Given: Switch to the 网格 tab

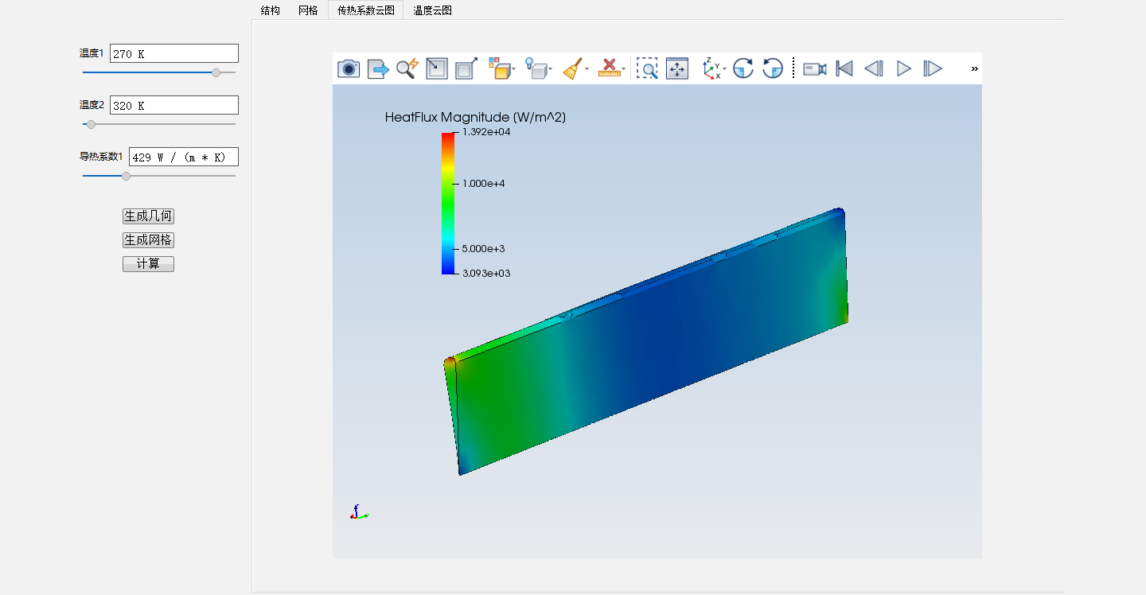Looking at the screenshot, I should pos(308,10).
